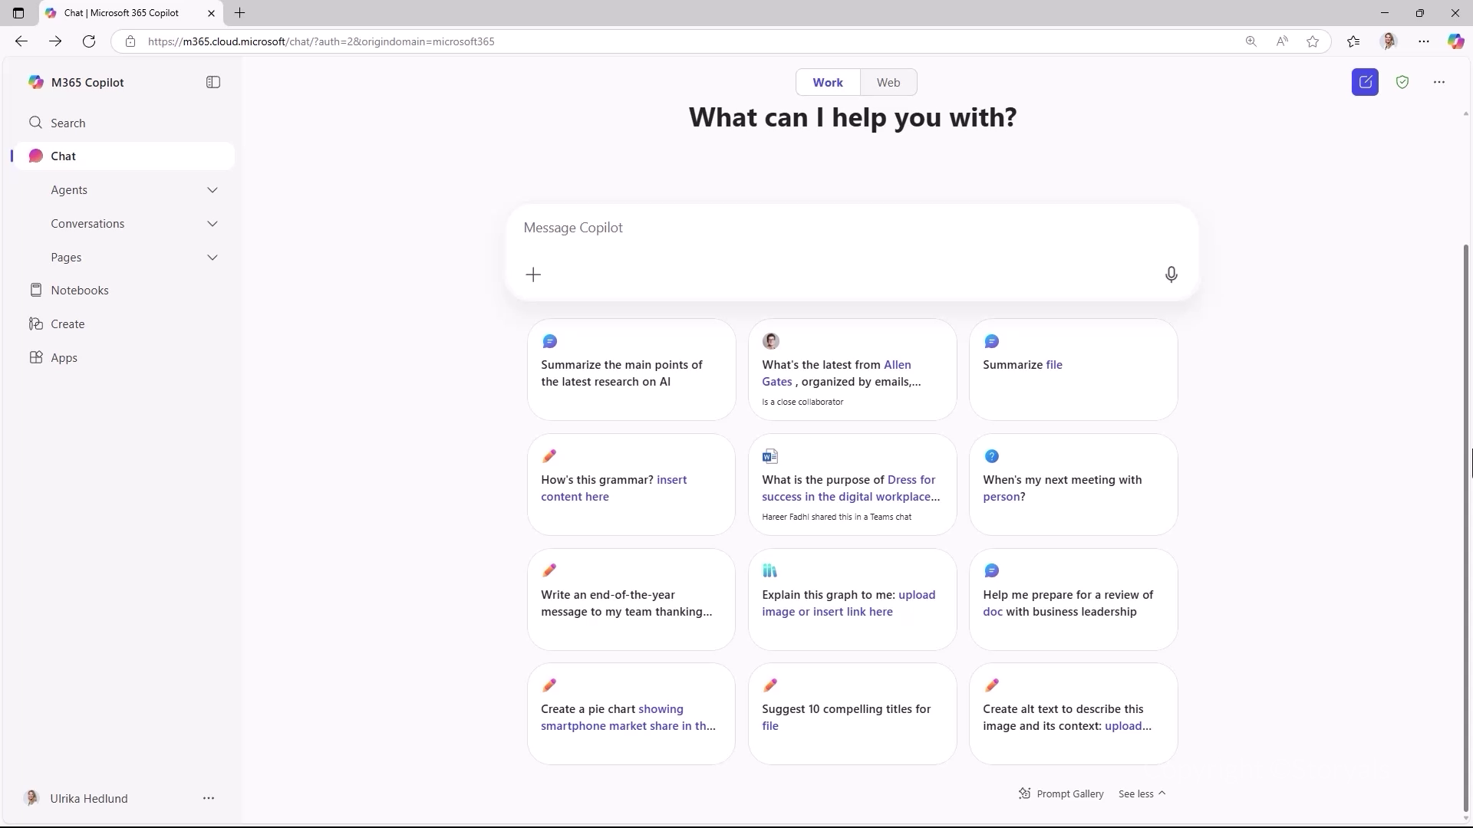Toggle the sidebar collapse icon
Screen dimensions: 1473x828
(213, 82)
